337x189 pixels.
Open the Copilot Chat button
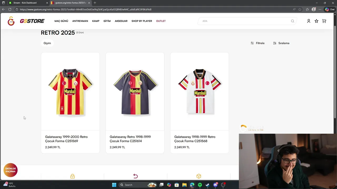coord(330,9)
